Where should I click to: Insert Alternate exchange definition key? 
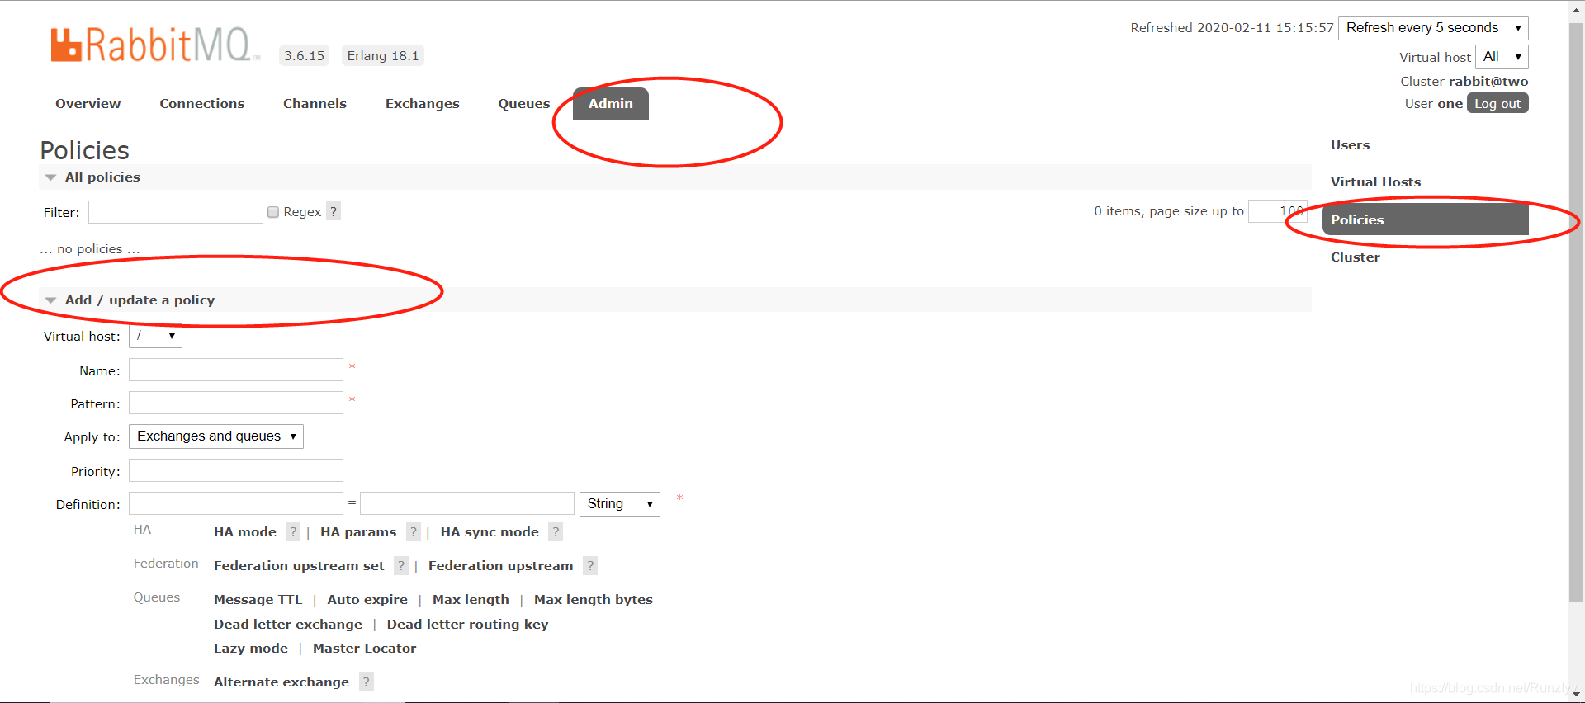click(282, 682)
